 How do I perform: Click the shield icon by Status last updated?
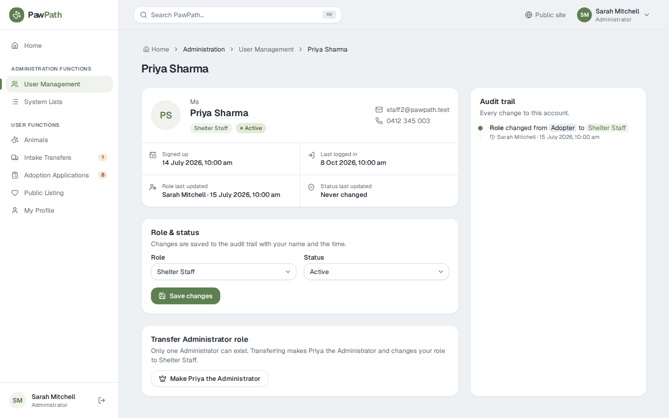(311, 187)
